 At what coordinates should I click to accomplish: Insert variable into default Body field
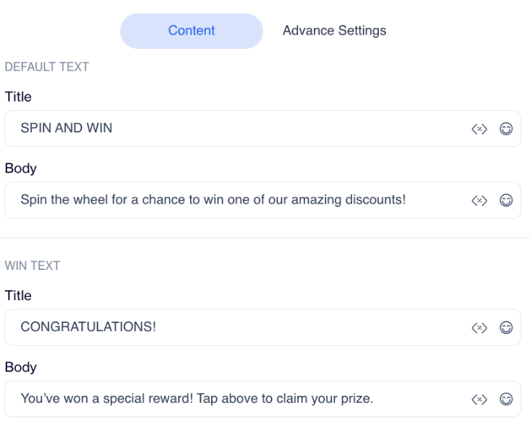(x=480, y=200)
